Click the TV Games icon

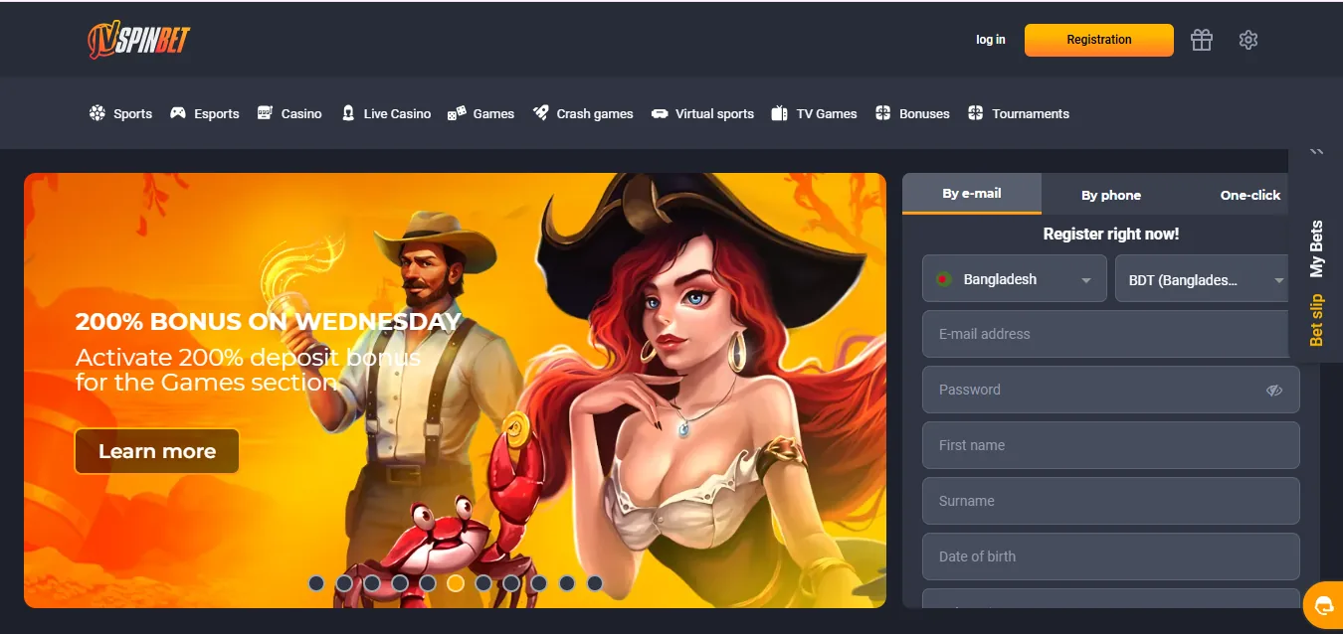tap(780, 113)
